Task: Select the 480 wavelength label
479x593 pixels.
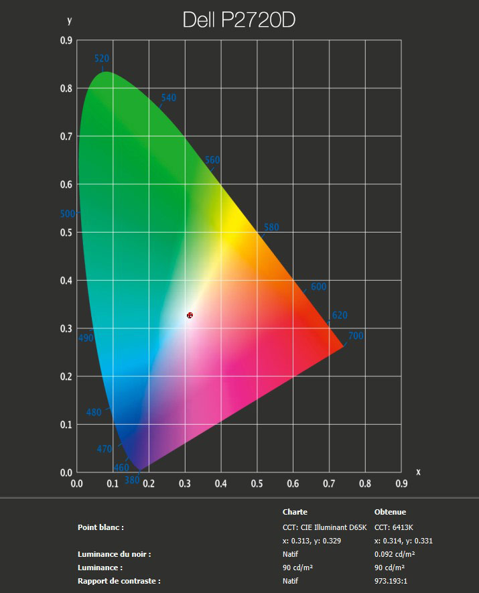Action: click(x=94, y=412)
